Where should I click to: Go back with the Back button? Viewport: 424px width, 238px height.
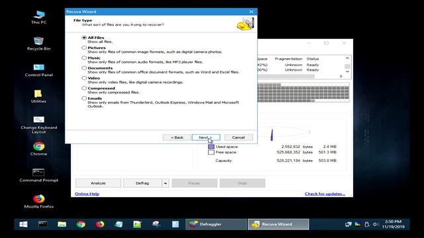pos(177,138)
